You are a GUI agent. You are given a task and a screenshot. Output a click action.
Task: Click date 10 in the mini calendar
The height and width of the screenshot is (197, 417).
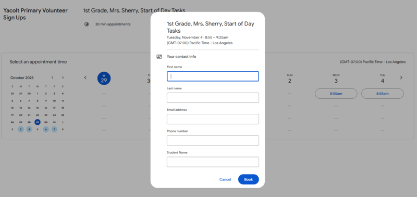coord(54,101)
